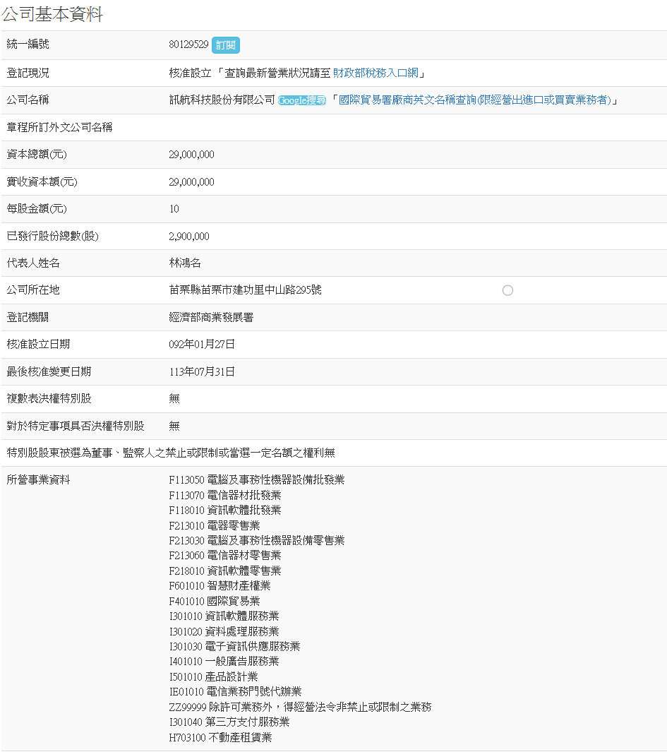
Task: Open 國際貿易署廠商英文名稱查詢 link
Action: click(x=475, y=100)
